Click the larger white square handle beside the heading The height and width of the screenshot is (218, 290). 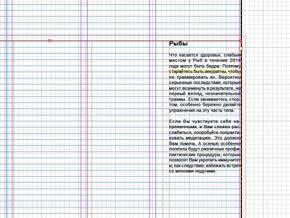pos(241,48)
